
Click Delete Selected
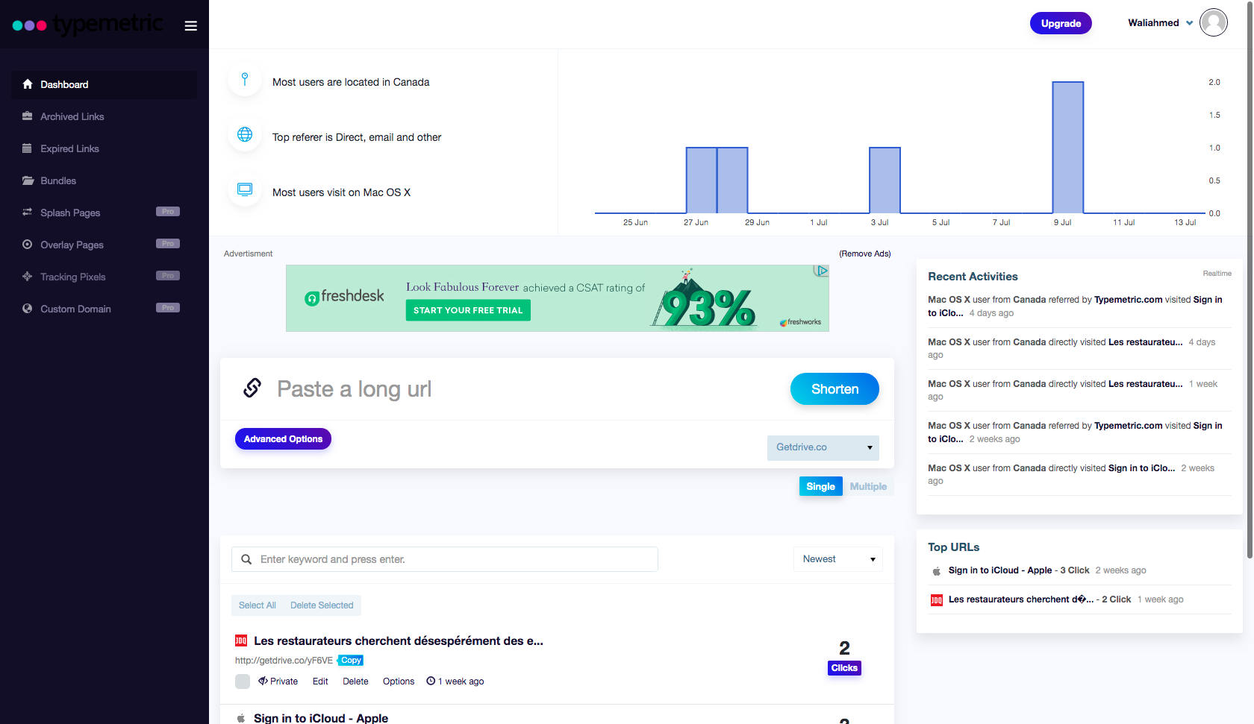[322, 605]
